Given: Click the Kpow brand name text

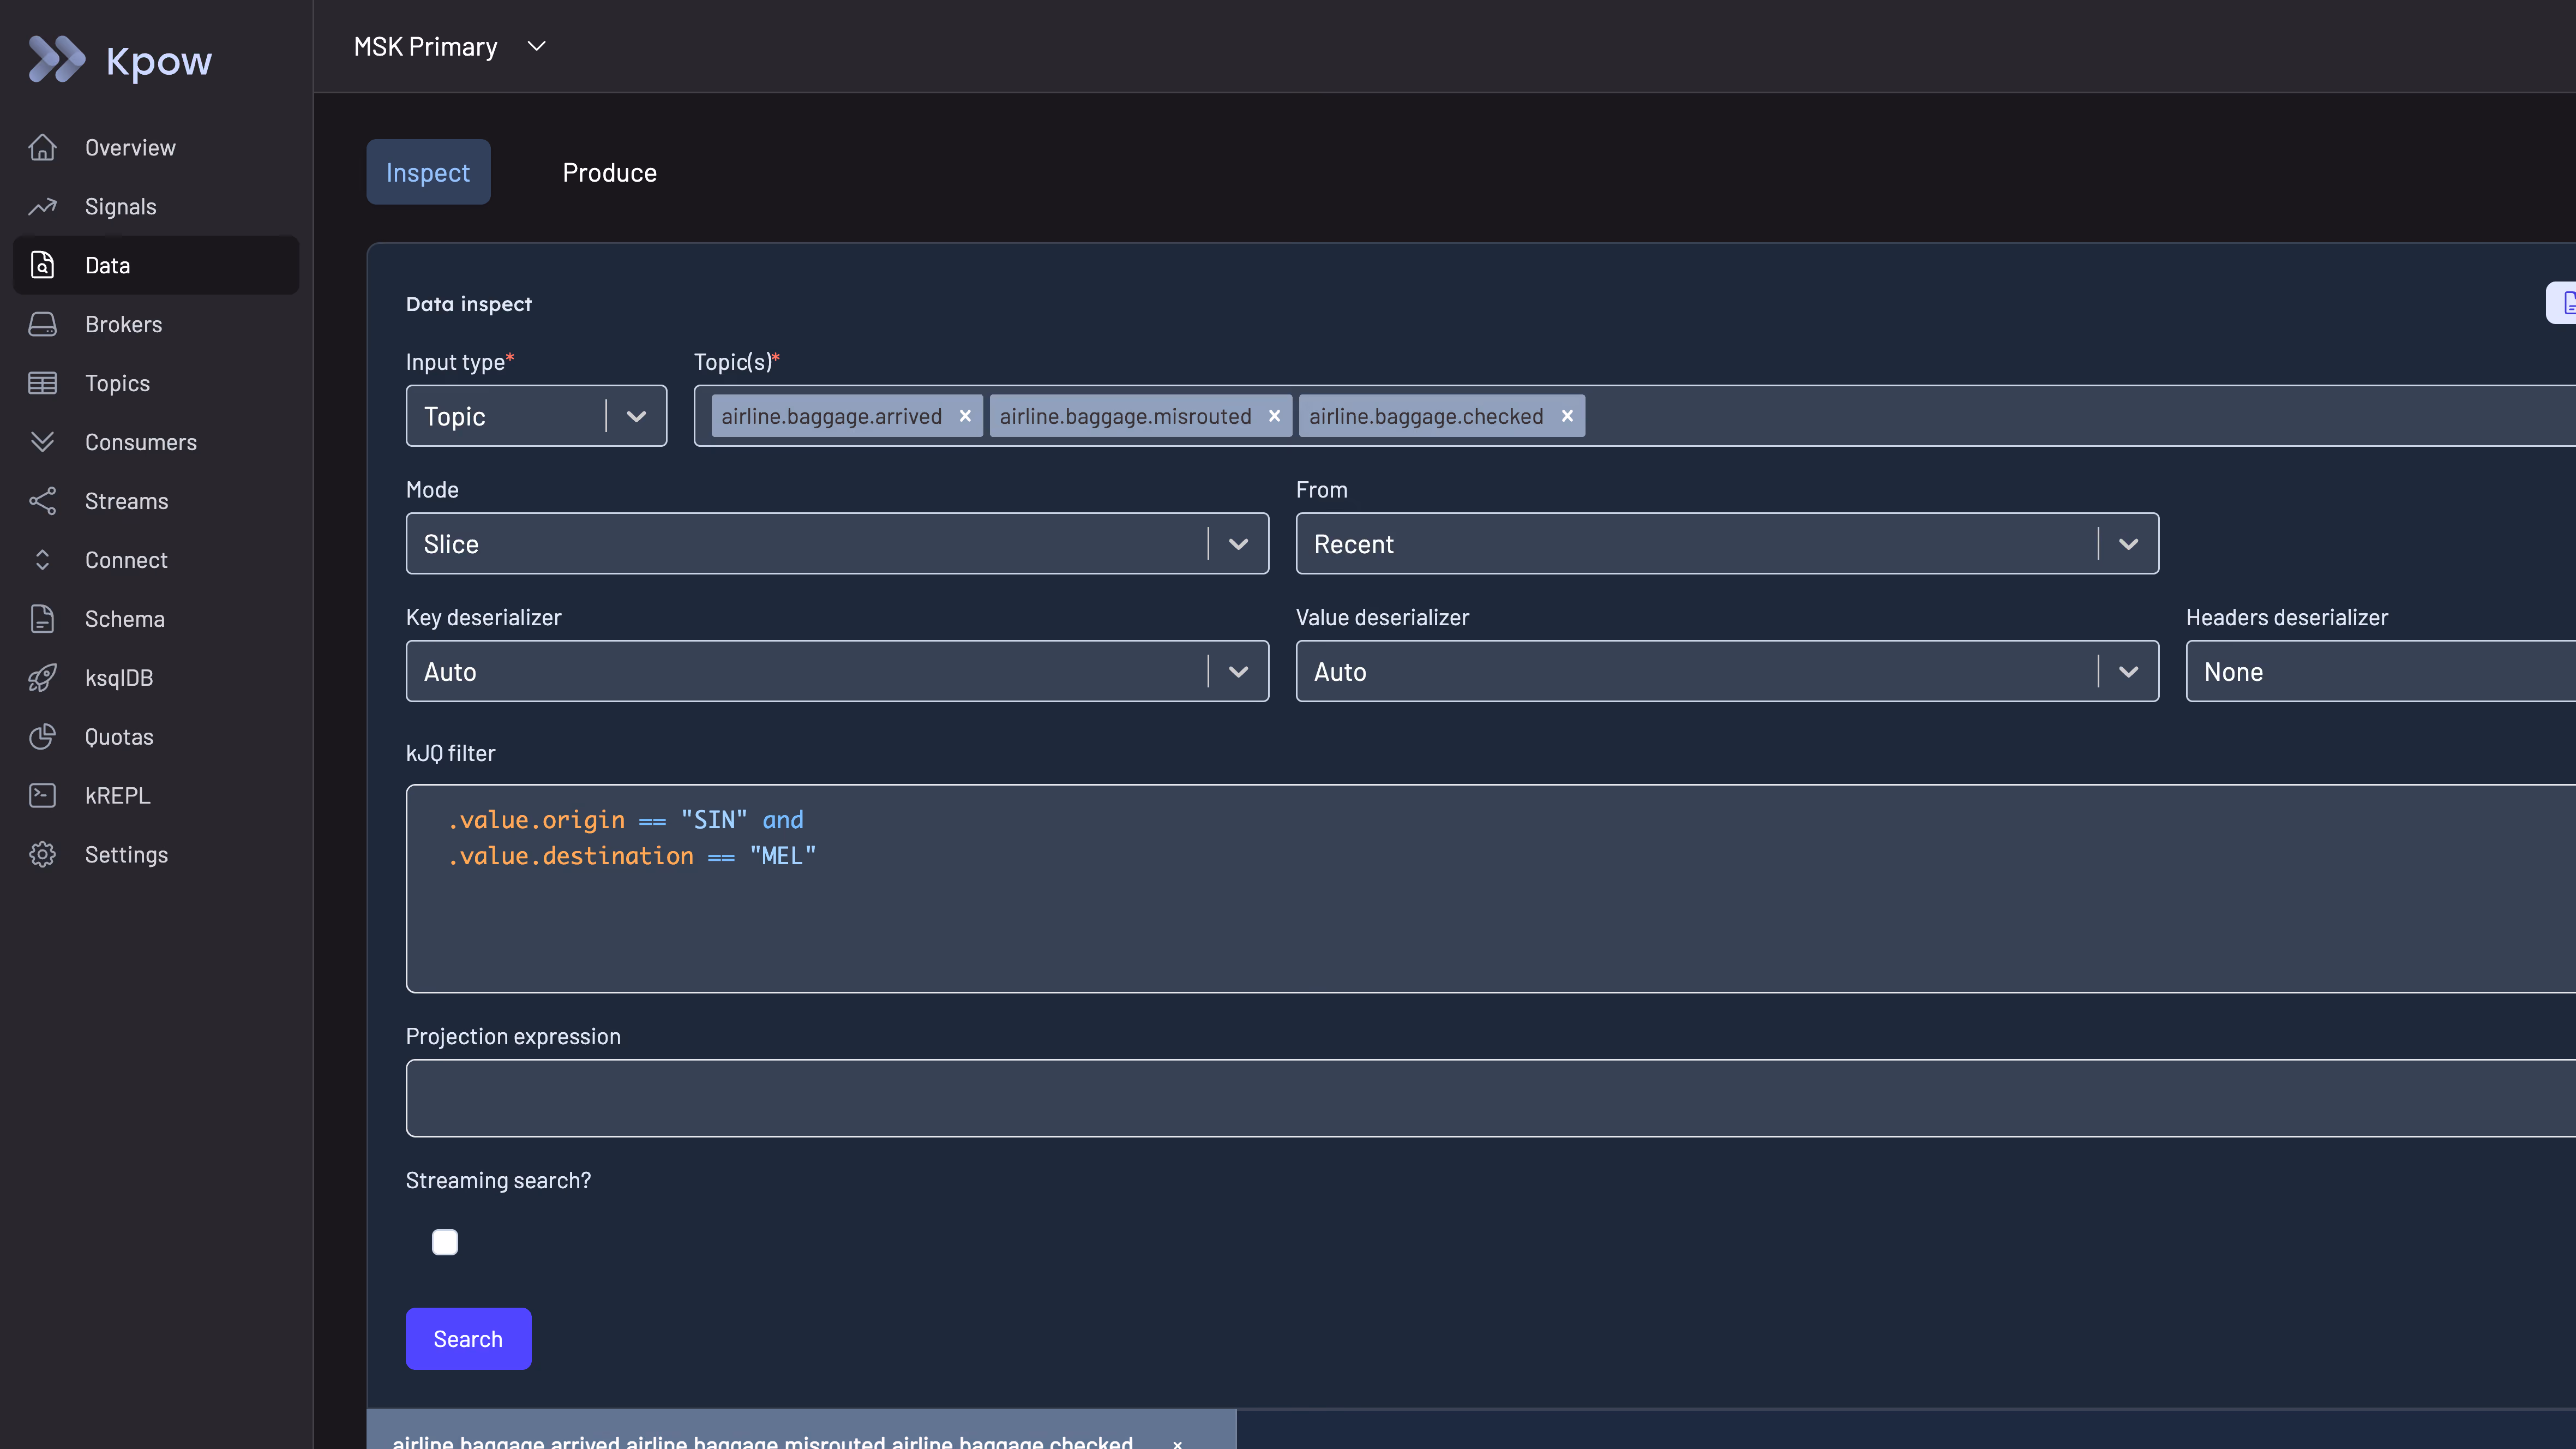Looking at the screenshot, I should pos(159,61).
